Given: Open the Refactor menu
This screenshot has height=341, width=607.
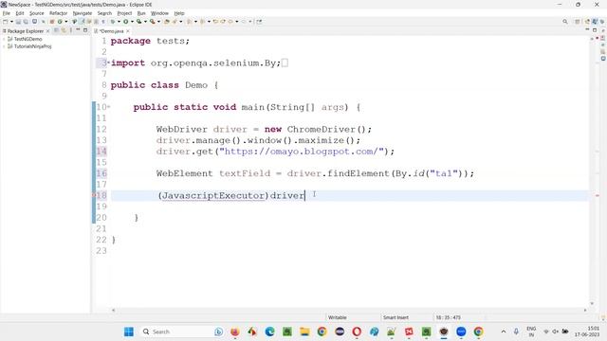Looking at the screenshot, I should tap(59, 13).
